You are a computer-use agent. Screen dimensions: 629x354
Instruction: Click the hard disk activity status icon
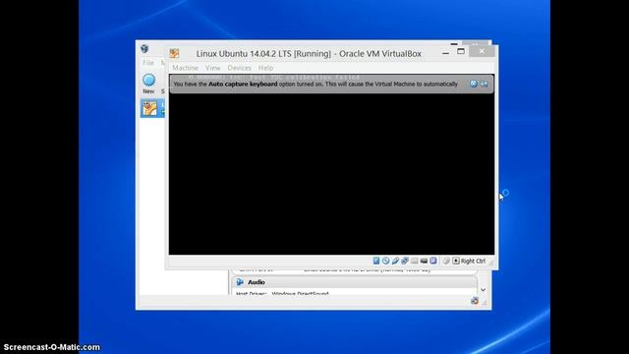click(376, 261)
